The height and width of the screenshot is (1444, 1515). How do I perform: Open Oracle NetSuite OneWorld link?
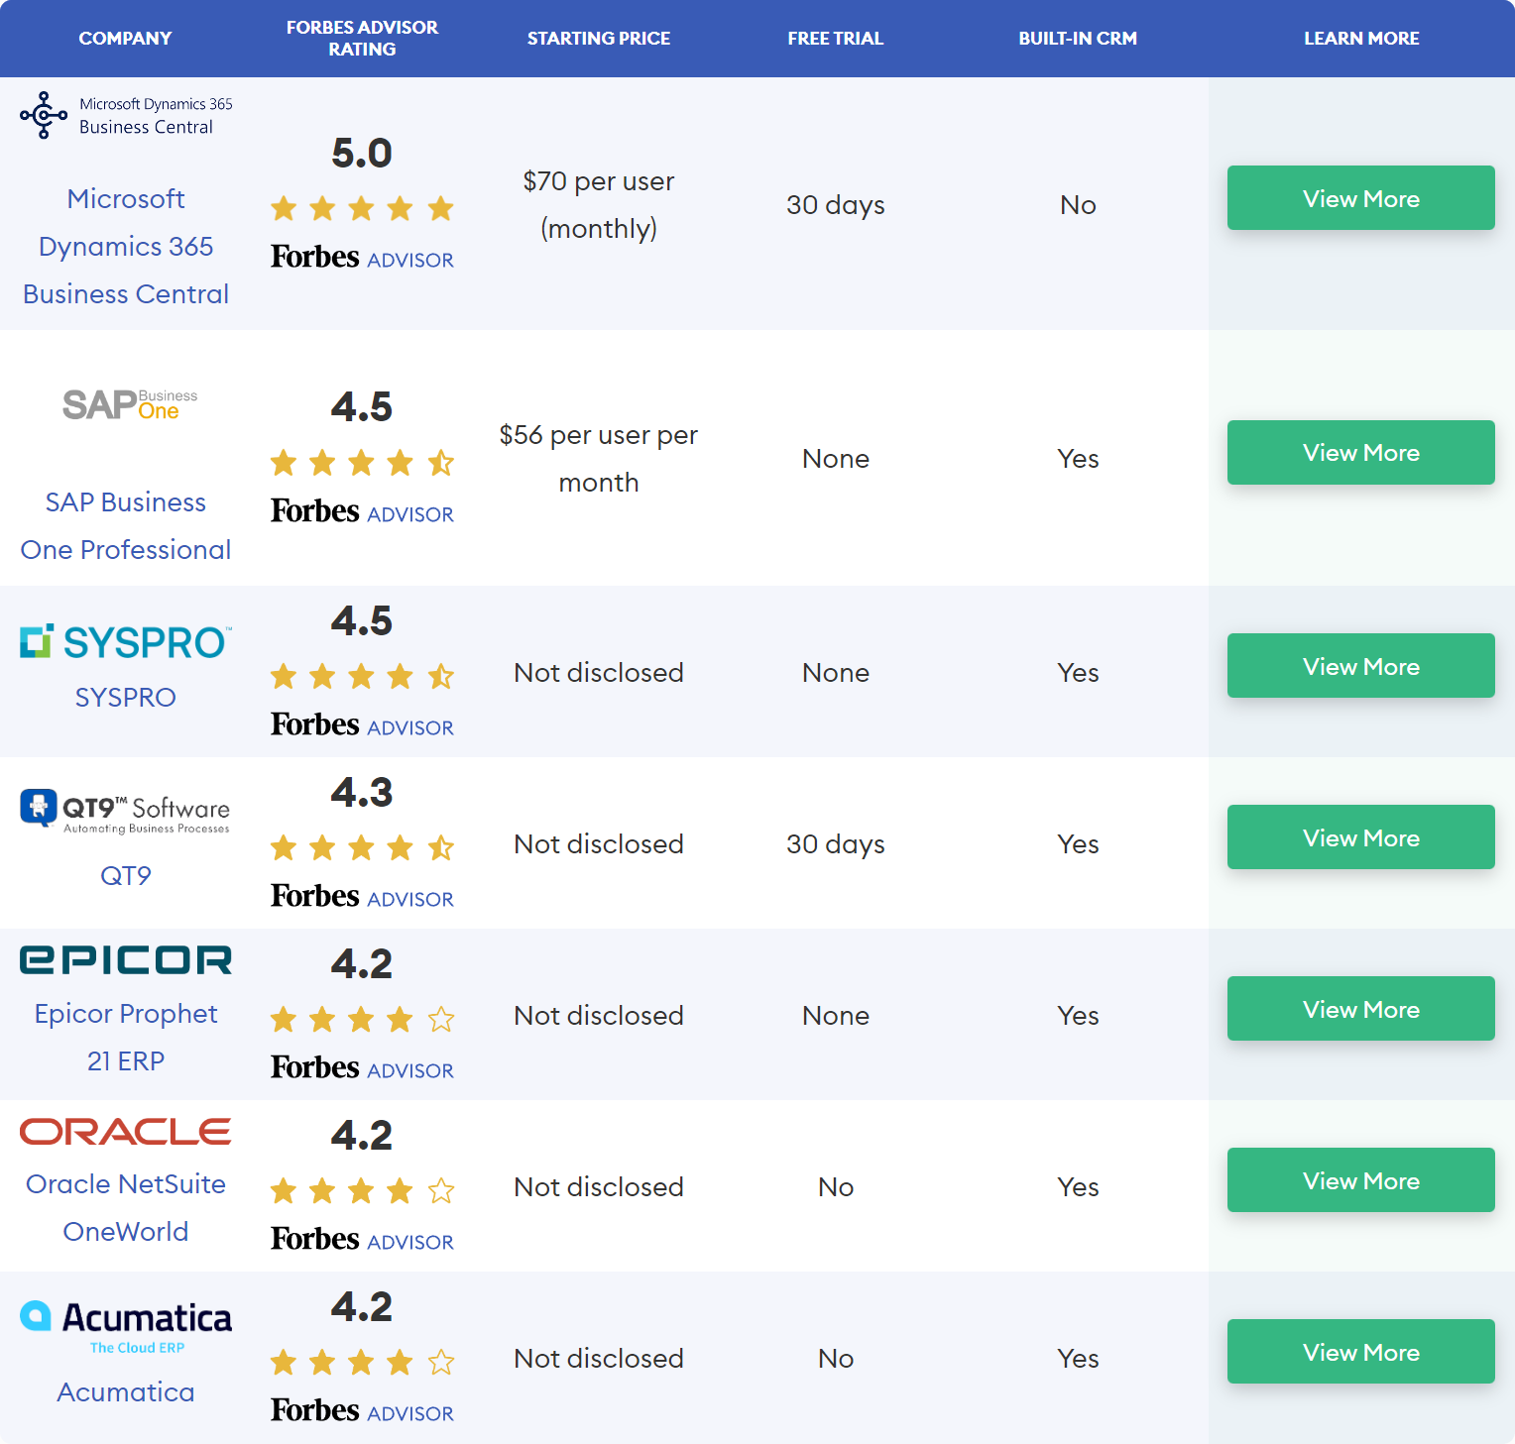126,1208
